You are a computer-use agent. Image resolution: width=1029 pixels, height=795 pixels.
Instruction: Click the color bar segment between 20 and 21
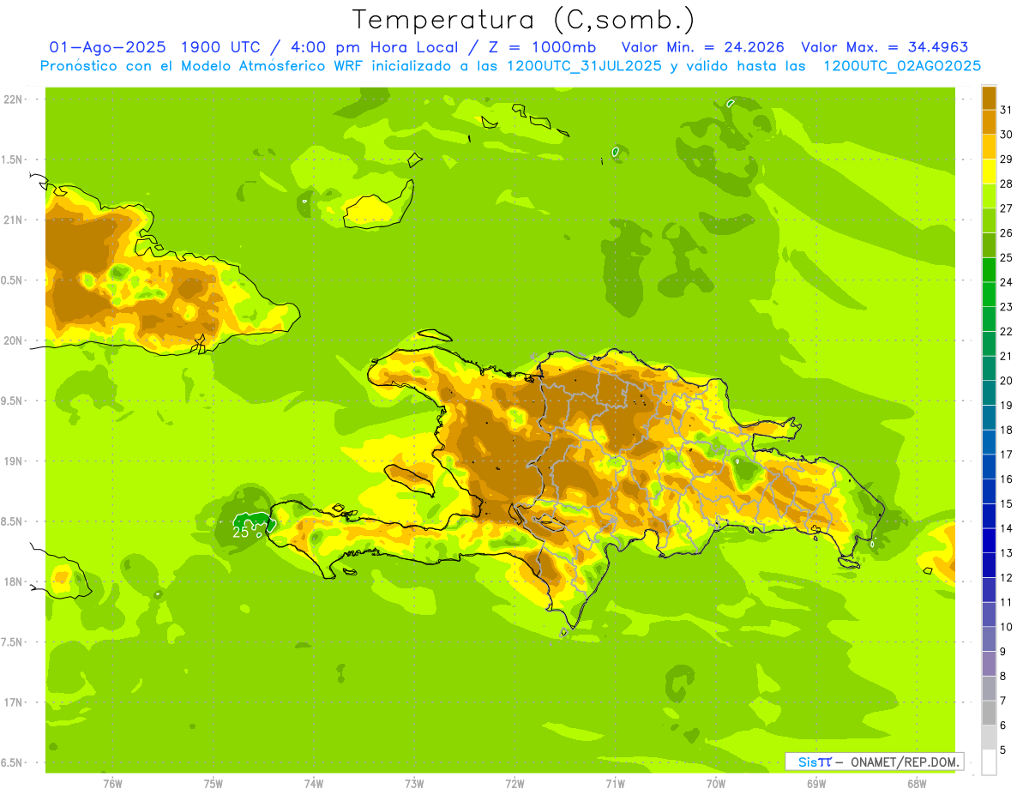click(989, 369)
